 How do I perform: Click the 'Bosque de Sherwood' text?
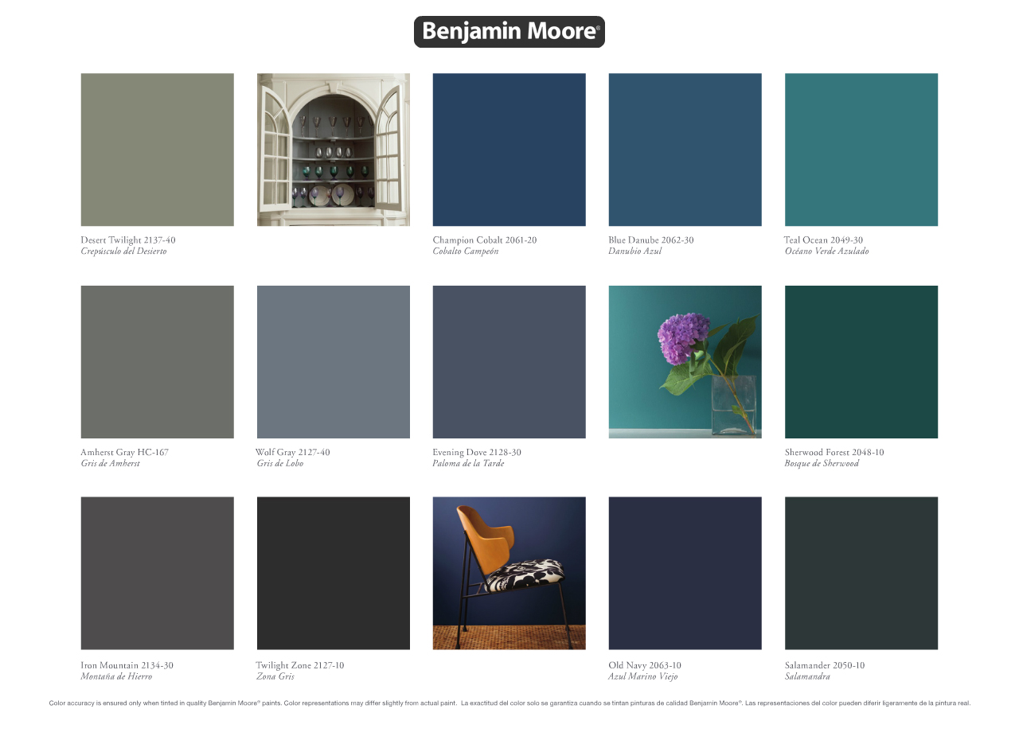[x=822, y=464]
